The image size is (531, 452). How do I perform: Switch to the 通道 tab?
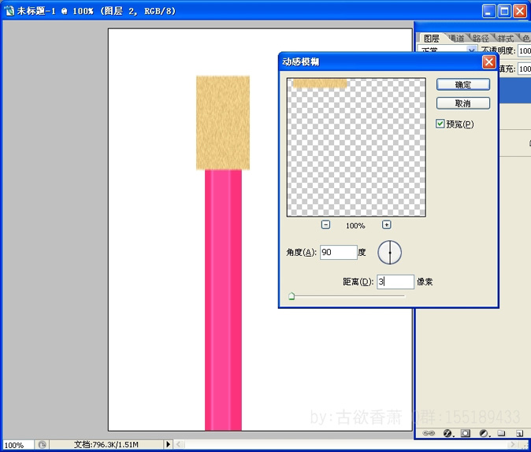[x=456, y=39]
